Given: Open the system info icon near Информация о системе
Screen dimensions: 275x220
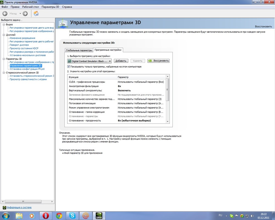Looking at the screenshot, I should point(4,208).
